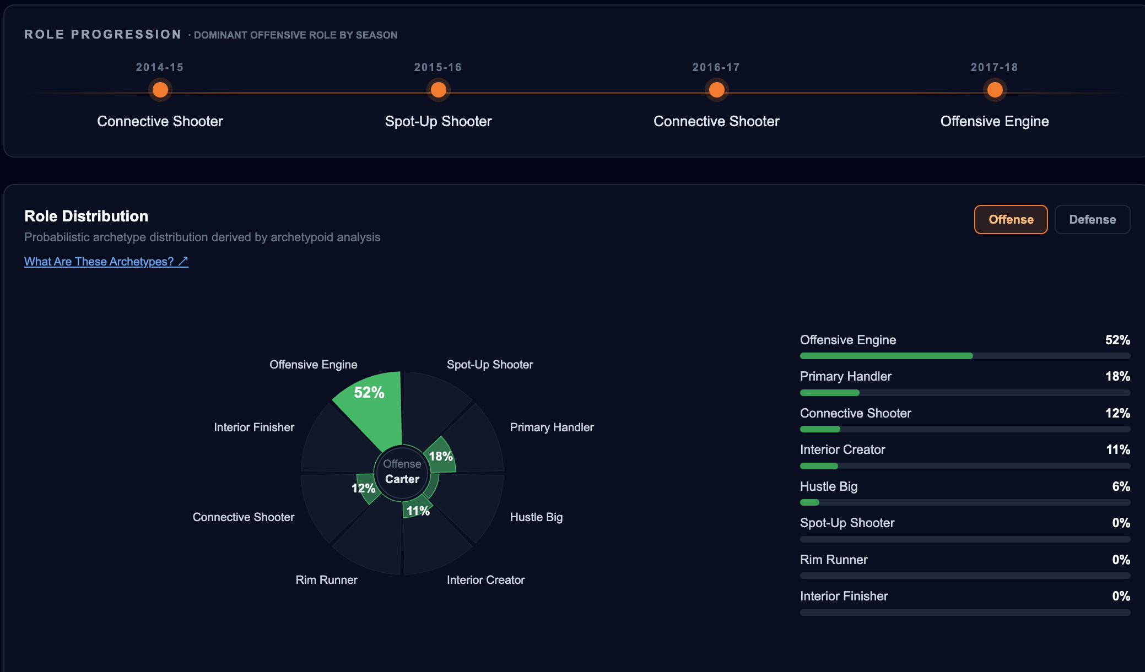Click the Offensive Engine 52% progress bar
The image size is (1145, 672).
[x=965, y=356]
